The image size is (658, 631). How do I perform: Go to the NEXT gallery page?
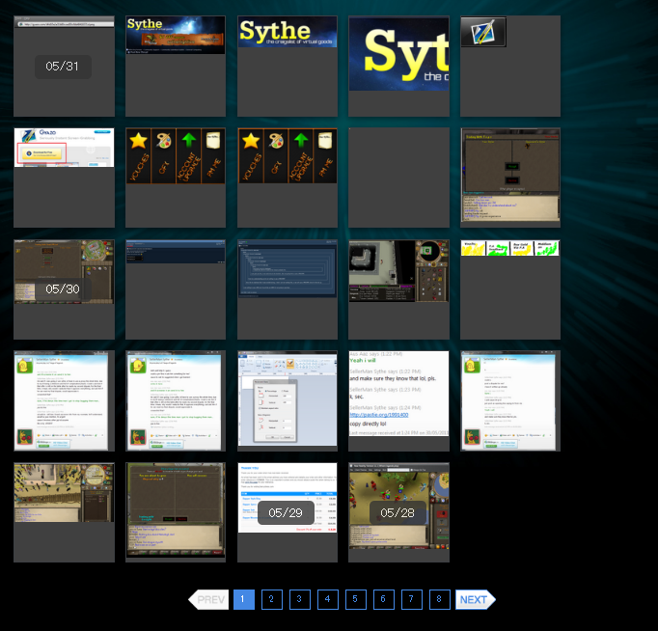click(476, 599)
